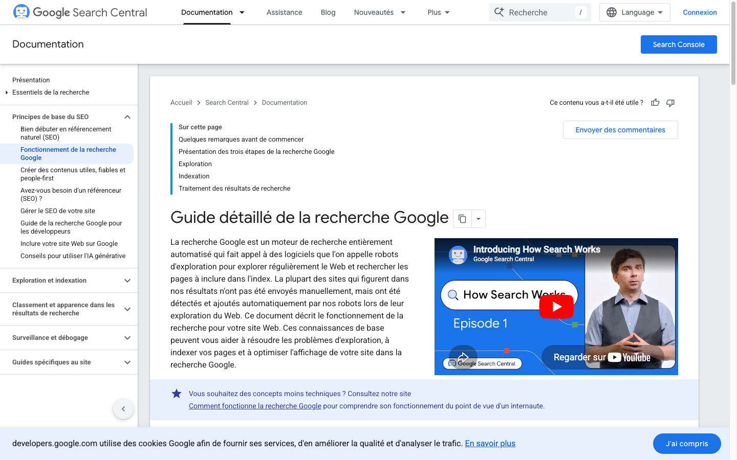
Task: Click the Introducing How Search Works video title
Action: tap(536, 249)
